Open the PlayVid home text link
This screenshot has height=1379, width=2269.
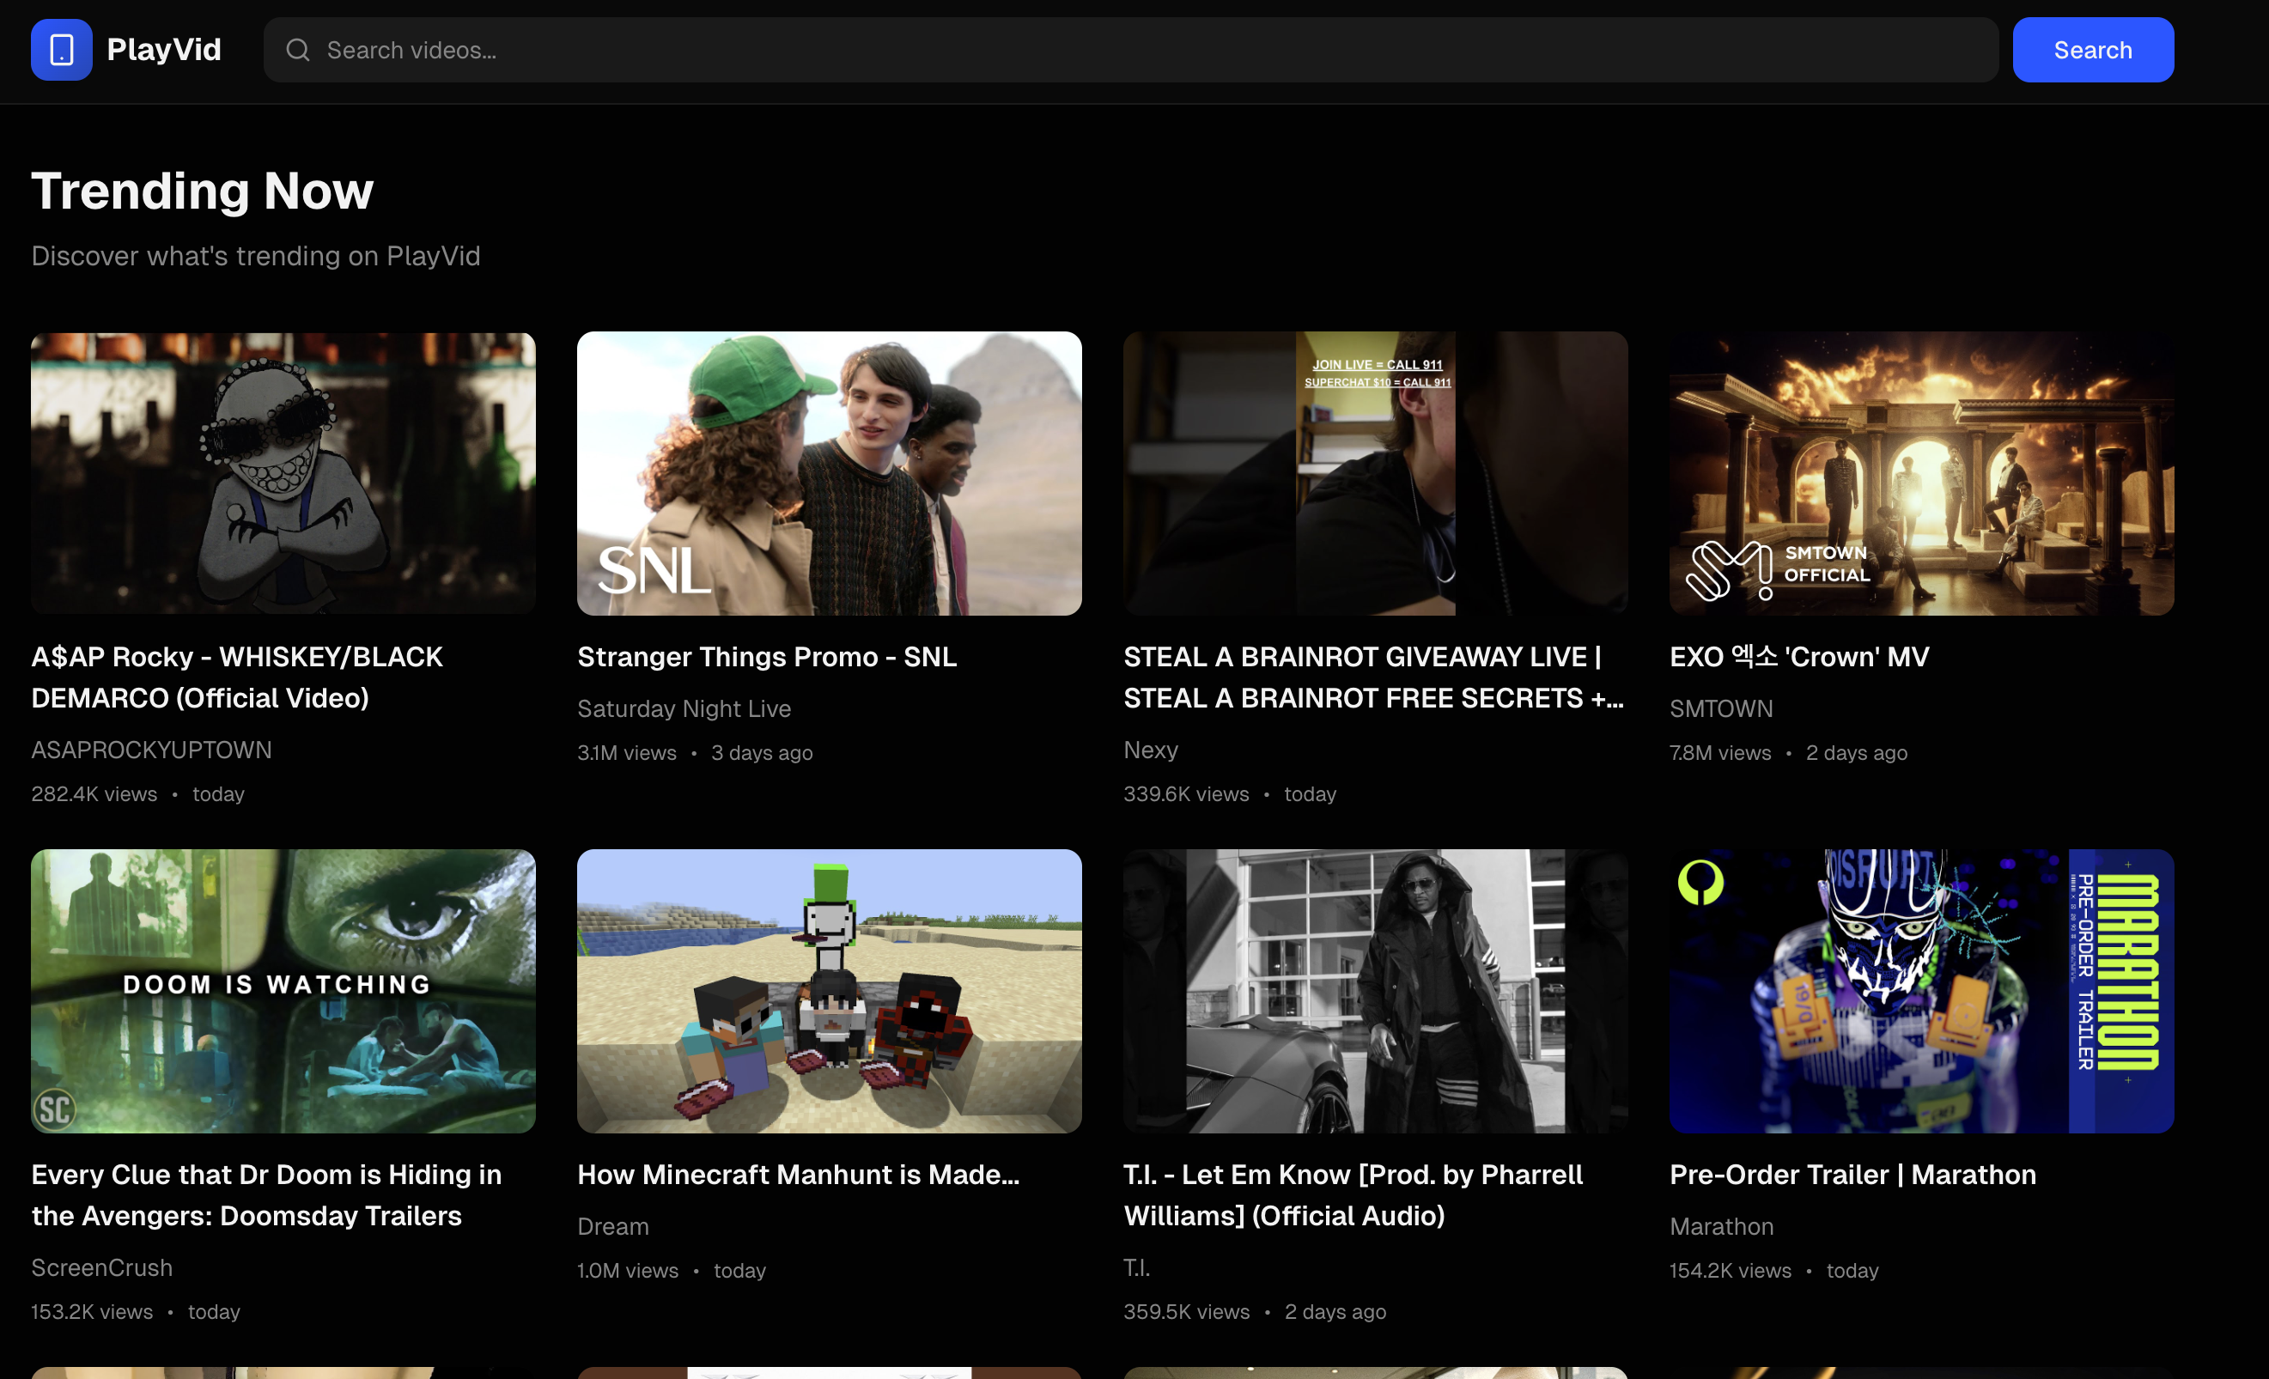point(164,50)
